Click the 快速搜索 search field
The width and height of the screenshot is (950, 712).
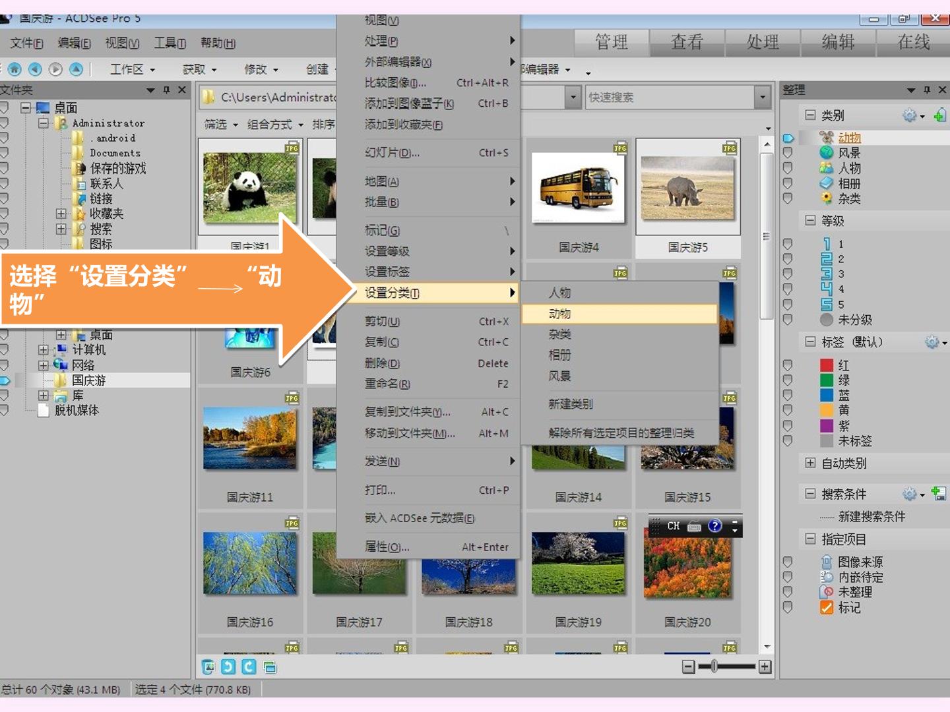pyautogui.click(x=669, y=97)
